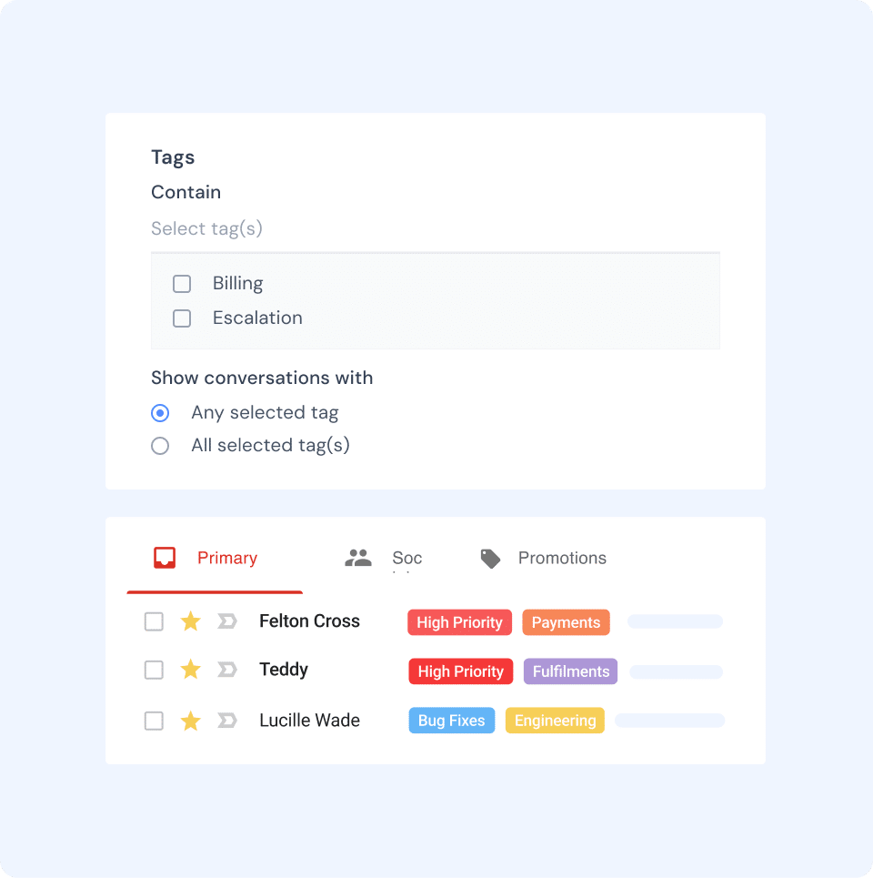873x878 pixels.
Task: Tick the checkbox for Teddy's conversation
Action: [155, 670]
